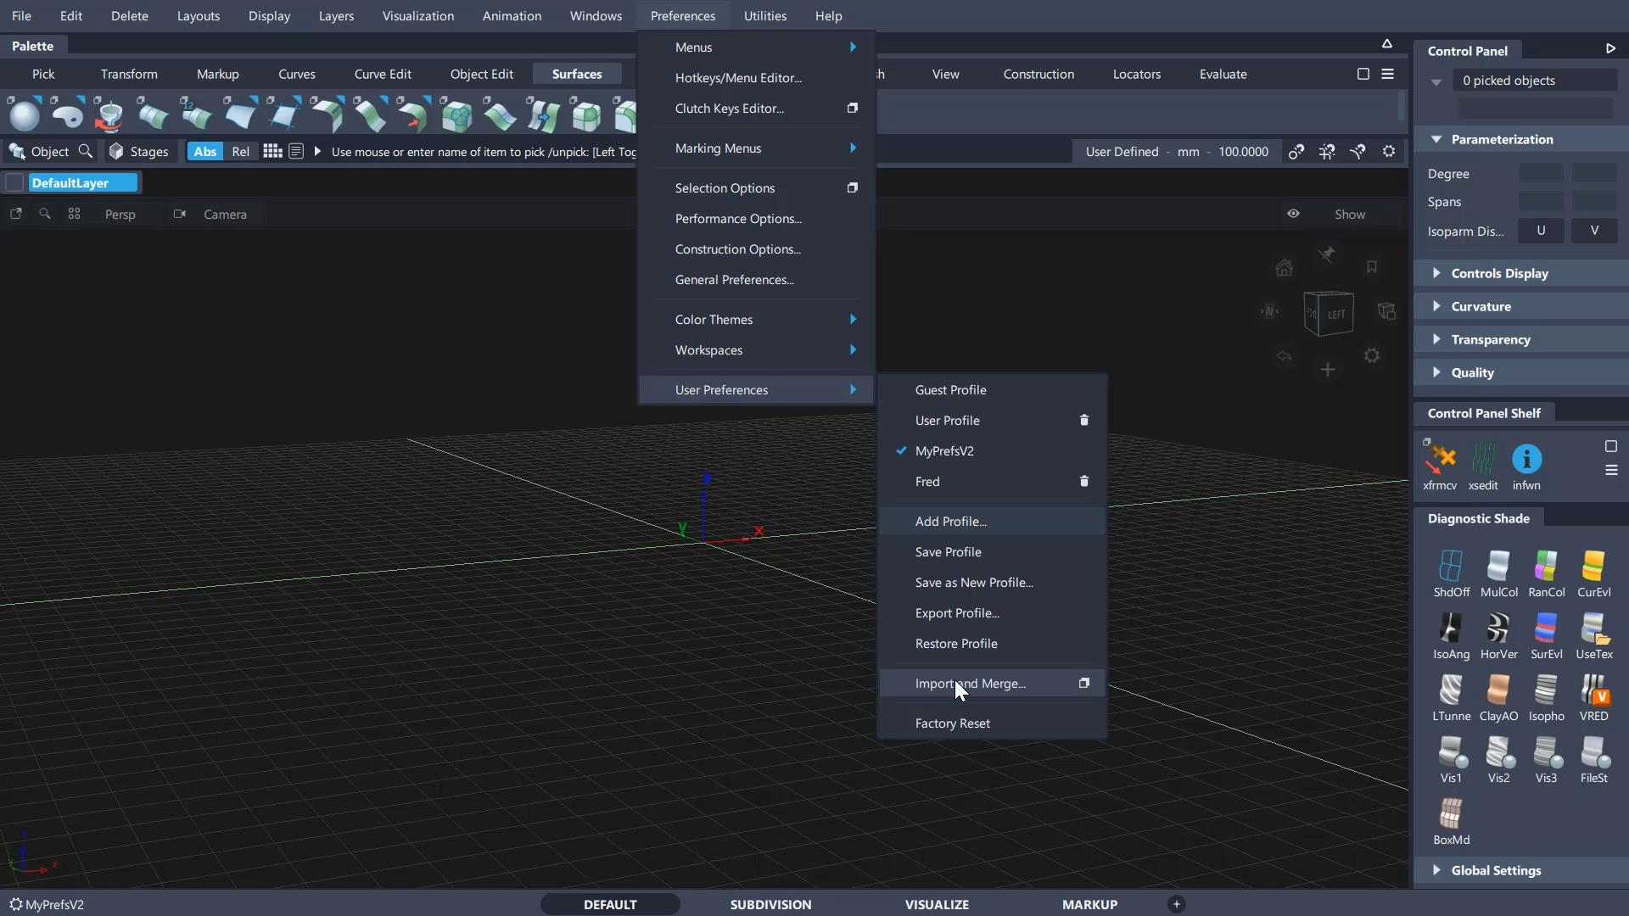Click the sphere primitive tool icon
The width and height of the screenshot is (1629, 916).
coord(25,115)
